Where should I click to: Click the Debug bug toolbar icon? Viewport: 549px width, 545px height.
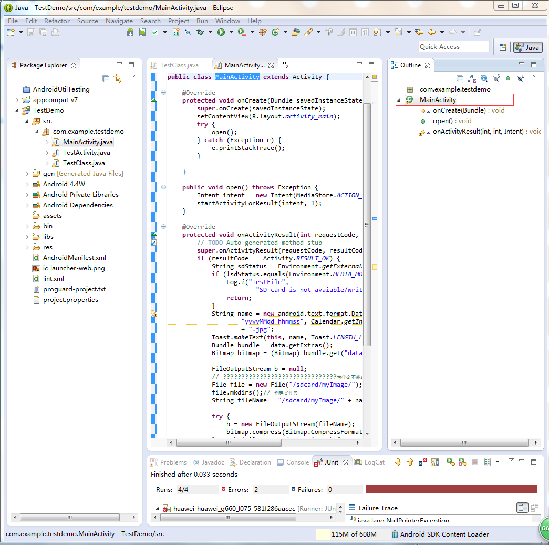[200, 33]
